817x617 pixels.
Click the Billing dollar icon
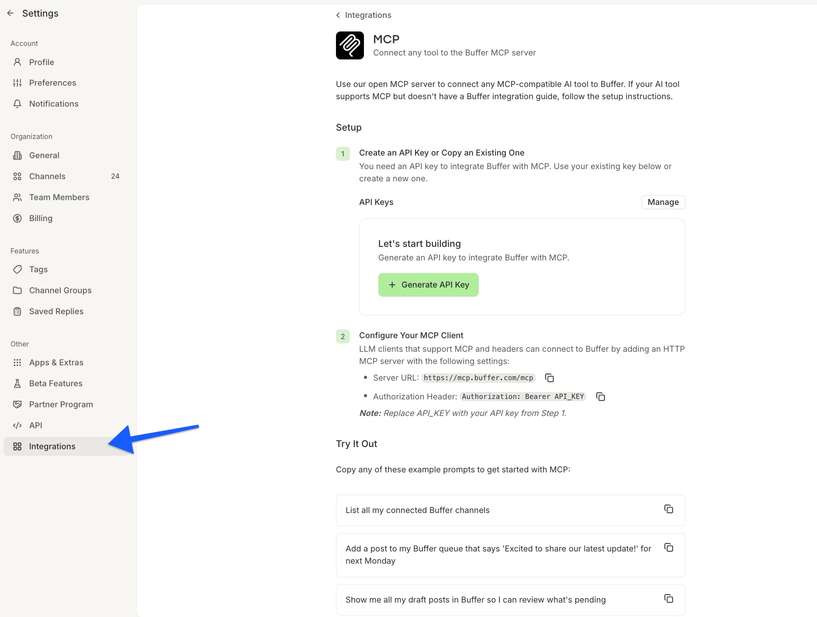click(17, 218)
